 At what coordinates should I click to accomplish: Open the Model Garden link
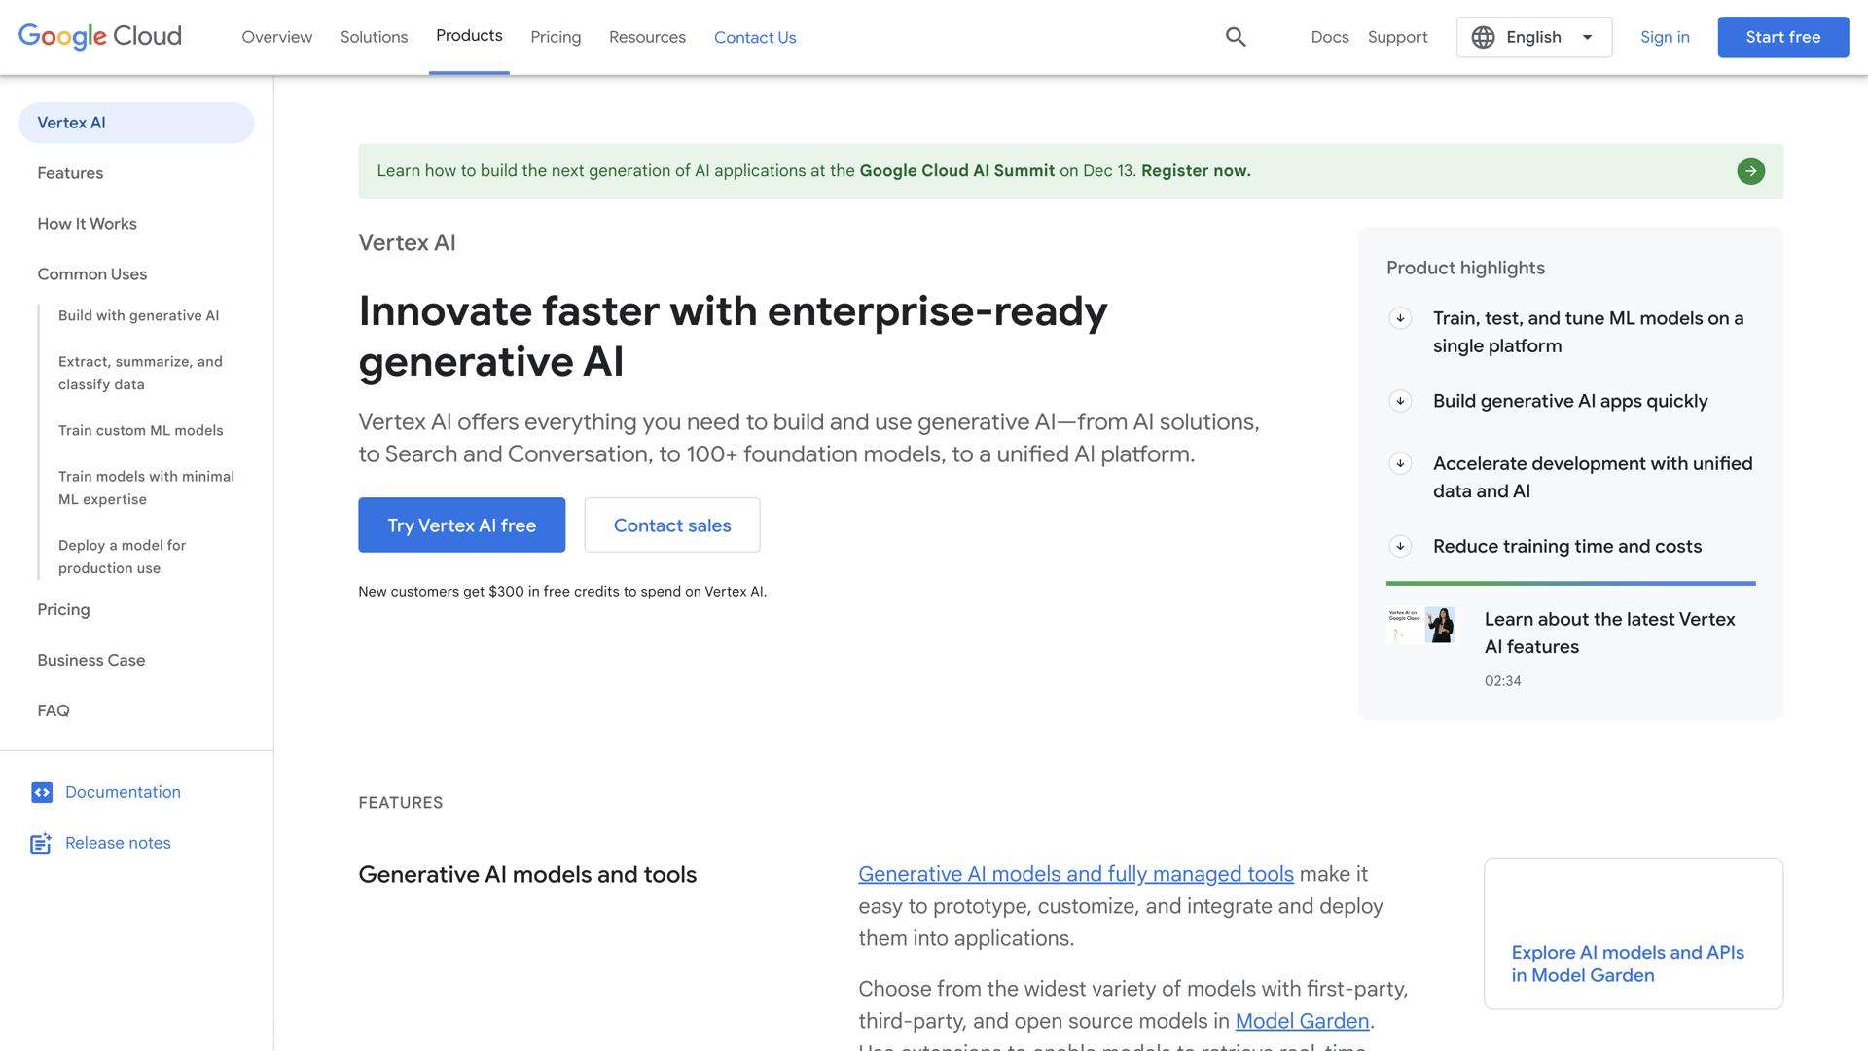1301,1021
